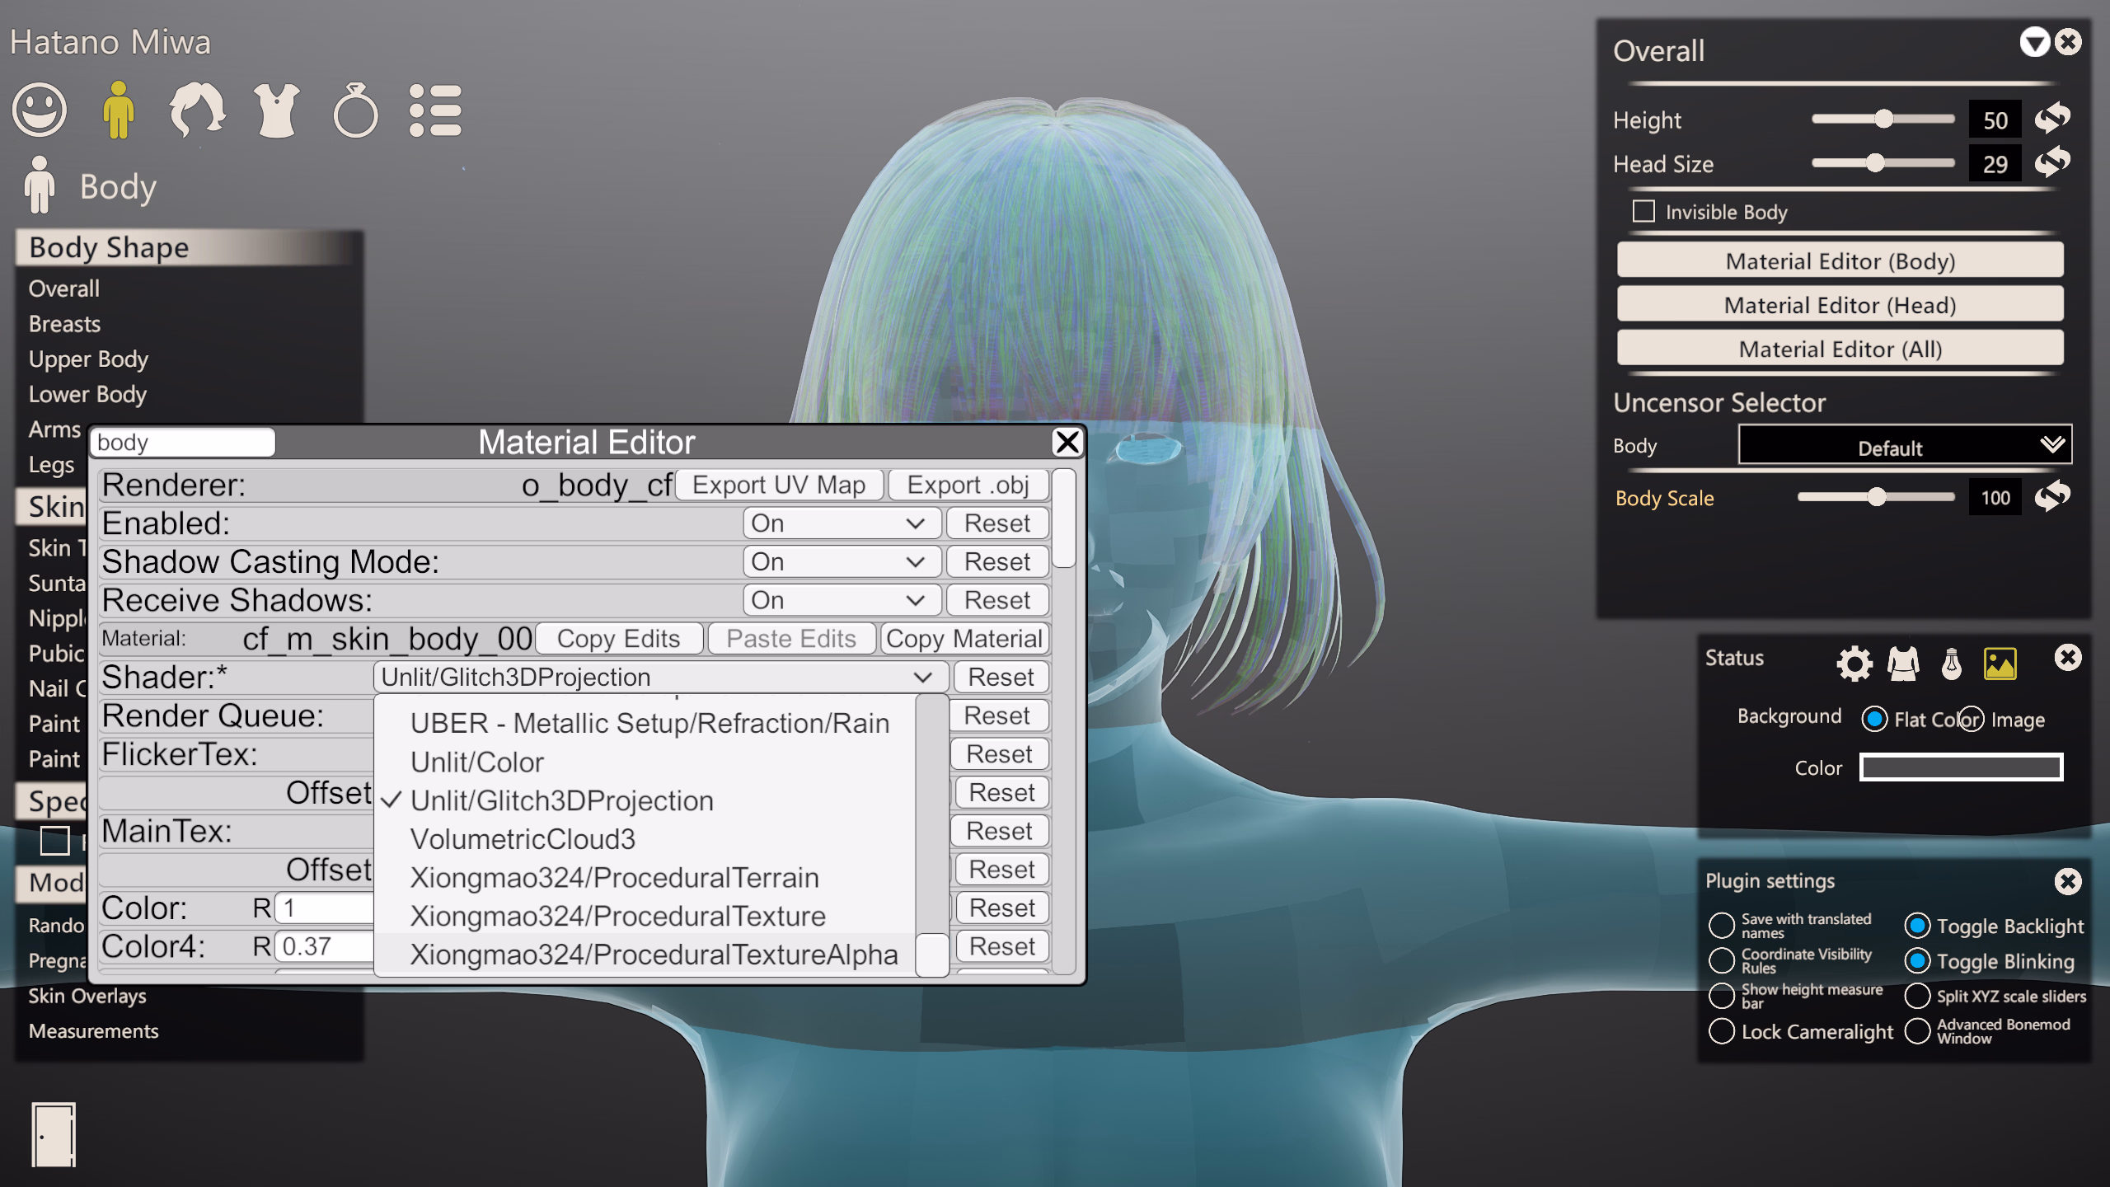Turn off Toggle Blinking option

click(x=1917, y=961)
